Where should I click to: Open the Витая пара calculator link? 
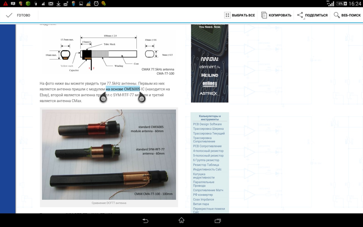pyautogui.click(x=201, y=204)
